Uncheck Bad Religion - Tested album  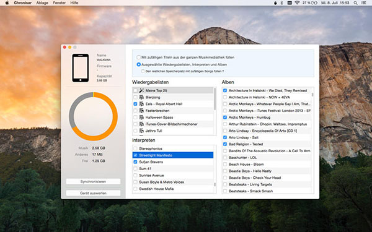225,144
